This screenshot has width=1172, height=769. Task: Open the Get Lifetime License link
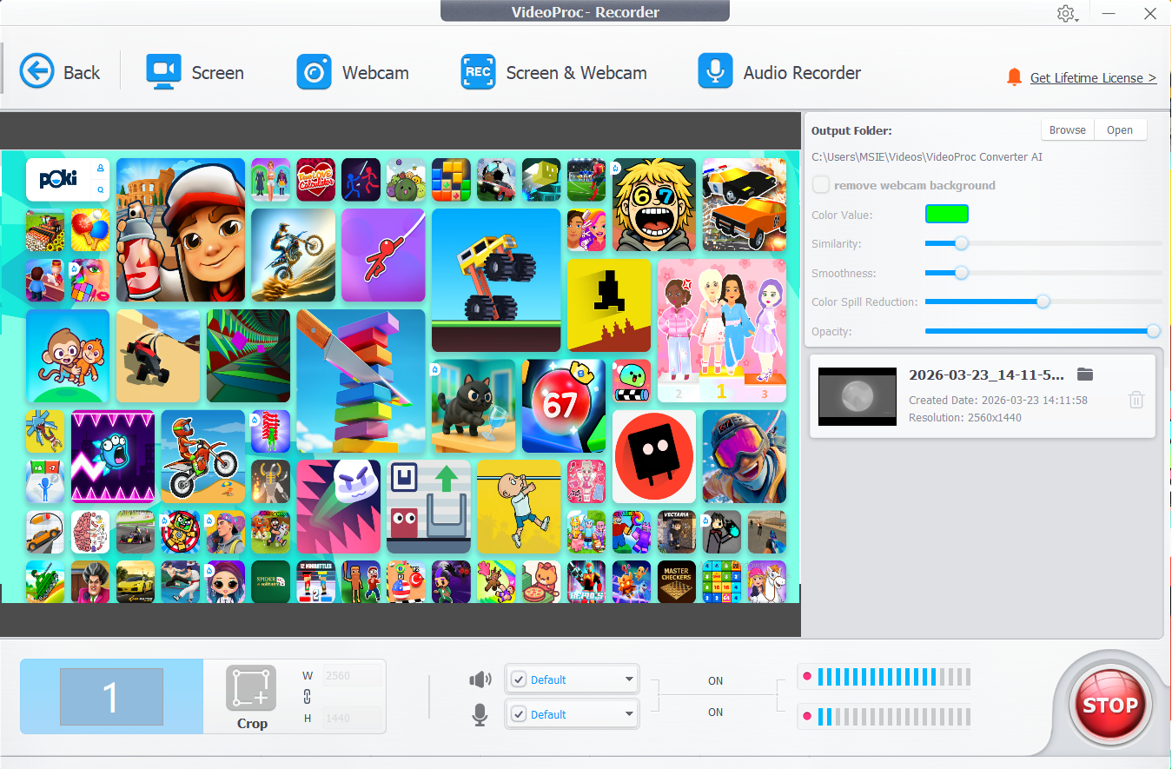1093,78
